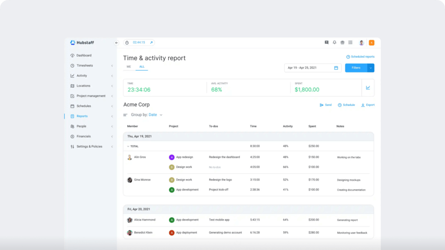The width and height of the screenshot is (445, 250).
Task: Open the apps grid icon
Action: coord(350,42)
